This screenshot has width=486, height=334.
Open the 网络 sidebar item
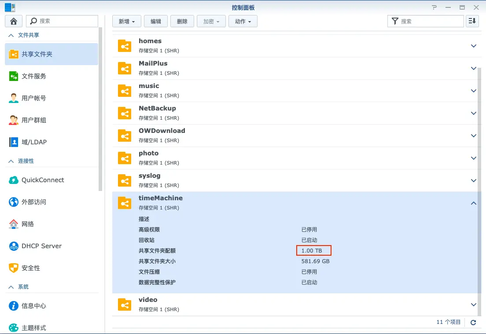[x=52, y=224]
